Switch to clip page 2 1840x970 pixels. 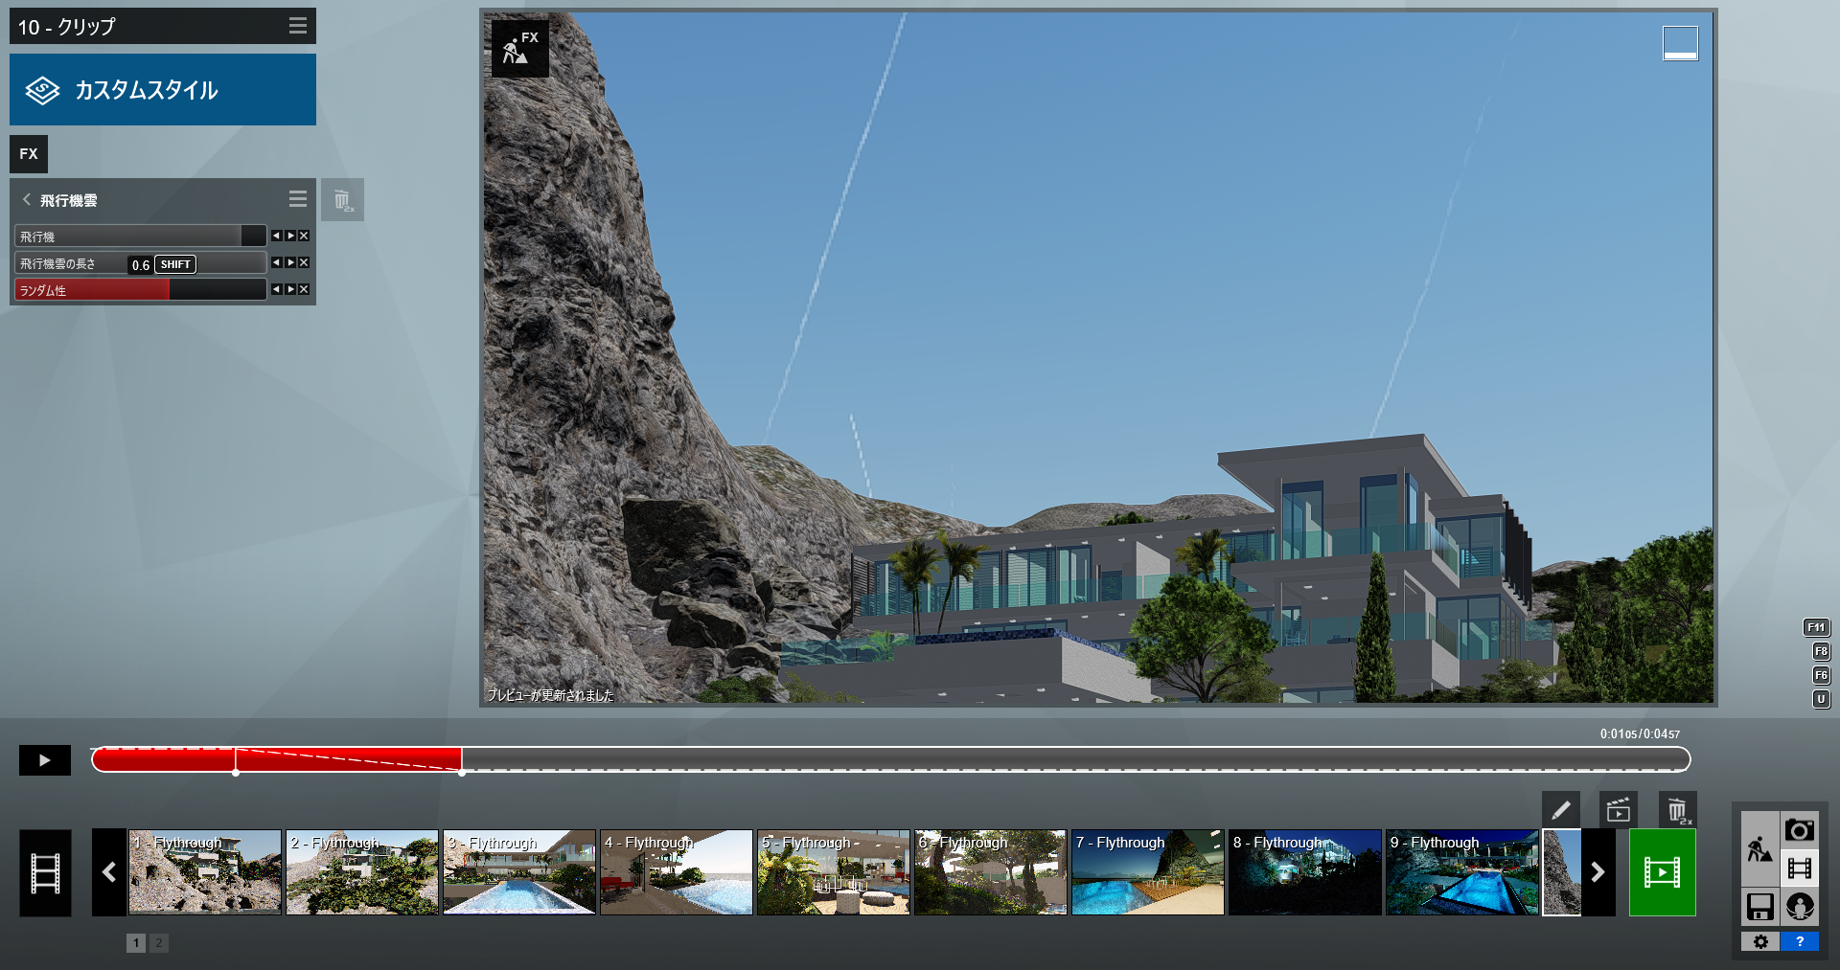pyautogui.click(x=159, y=943)
